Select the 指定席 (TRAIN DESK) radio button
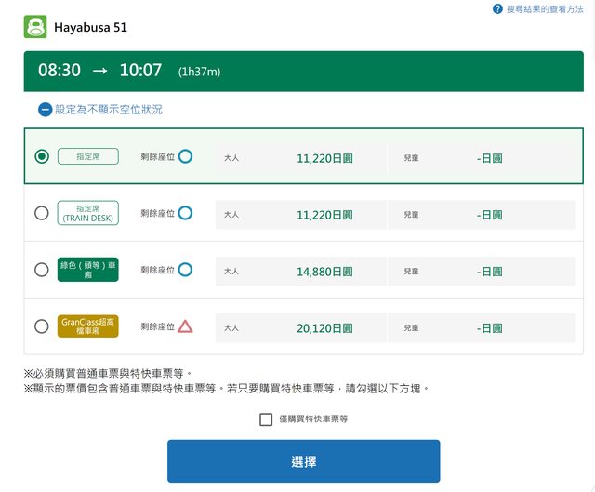Image resolution: width=595 pixels, height=492 pixels. (x=42, y=213)
